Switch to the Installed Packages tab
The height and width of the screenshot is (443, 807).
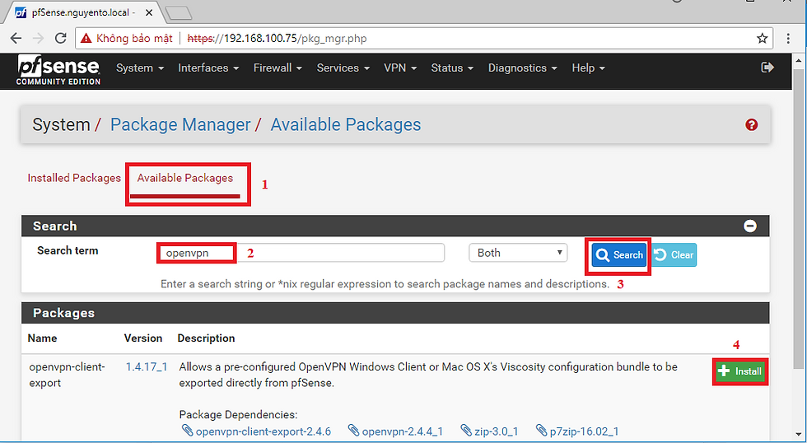(74, 178)
